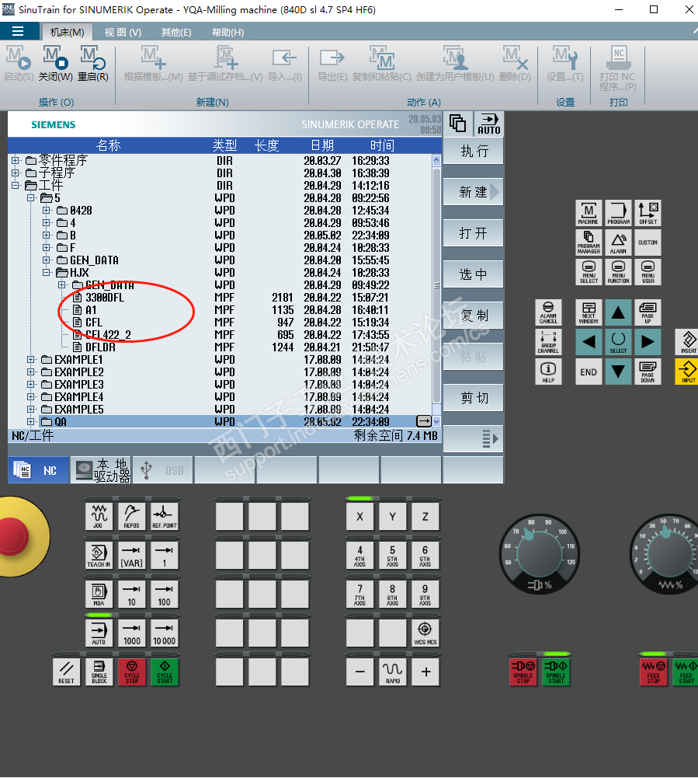Click the file list vertical scrollbar

[x=436, y=291]
